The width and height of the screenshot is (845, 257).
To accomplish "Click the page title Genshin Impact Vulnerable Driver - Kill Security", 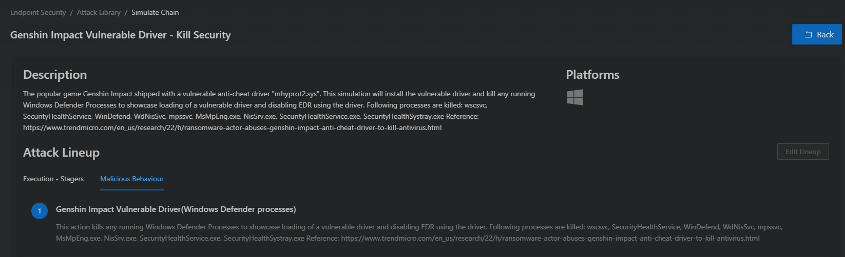I will point(120,35).
